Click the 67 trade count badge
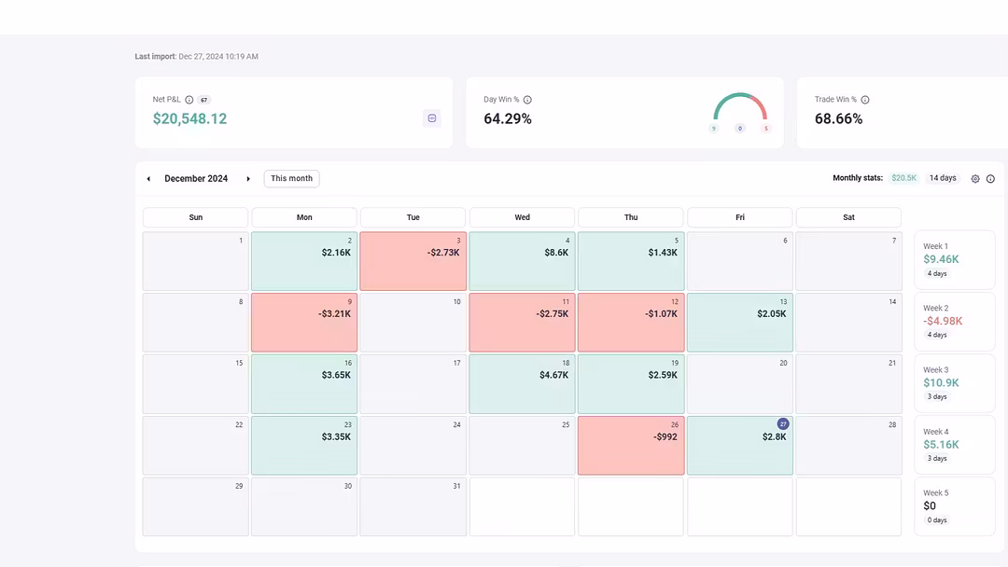 click(x=203, y=100)
